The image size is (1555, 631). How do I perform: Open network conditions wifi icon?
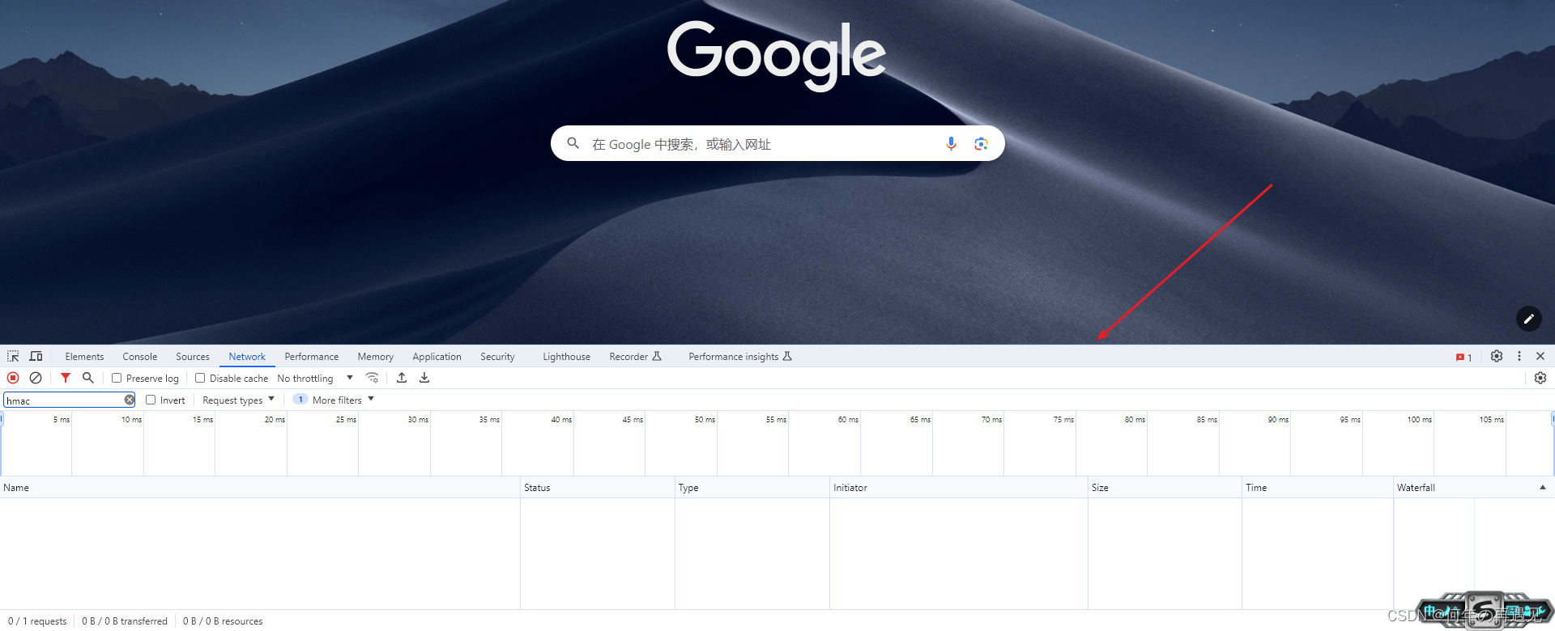click(x=372, y=378)
